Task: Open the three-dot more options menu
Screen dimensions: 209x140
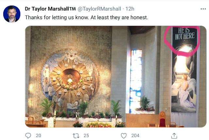Action: 203,9
